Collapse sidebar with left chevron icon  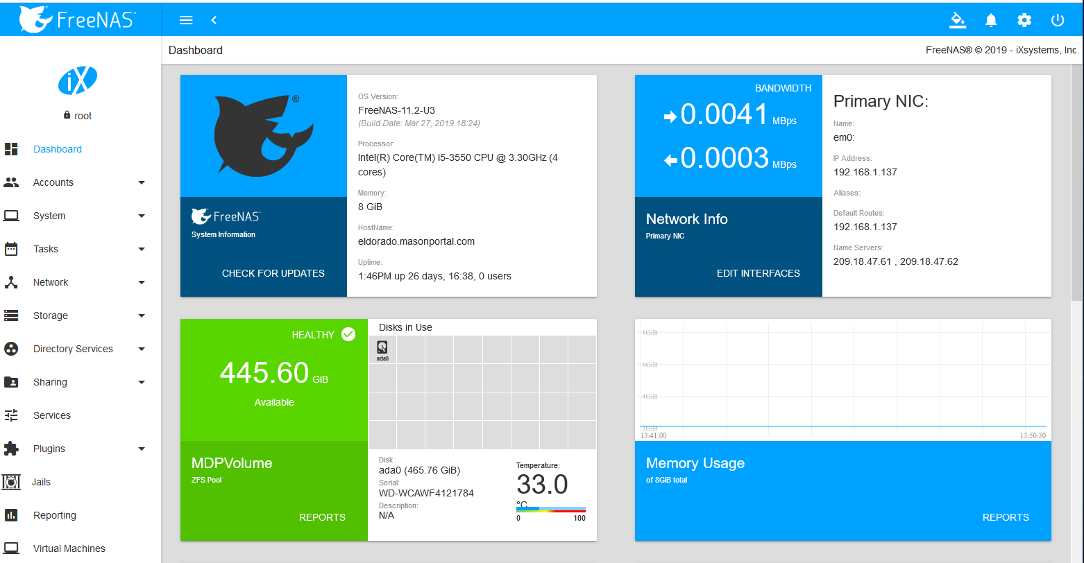[x=214, y=20]
